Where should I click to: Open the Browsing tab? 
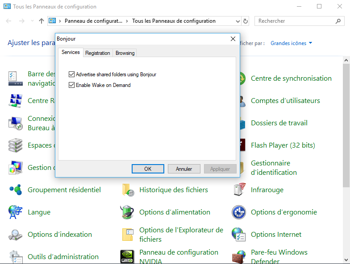[125, 53]
